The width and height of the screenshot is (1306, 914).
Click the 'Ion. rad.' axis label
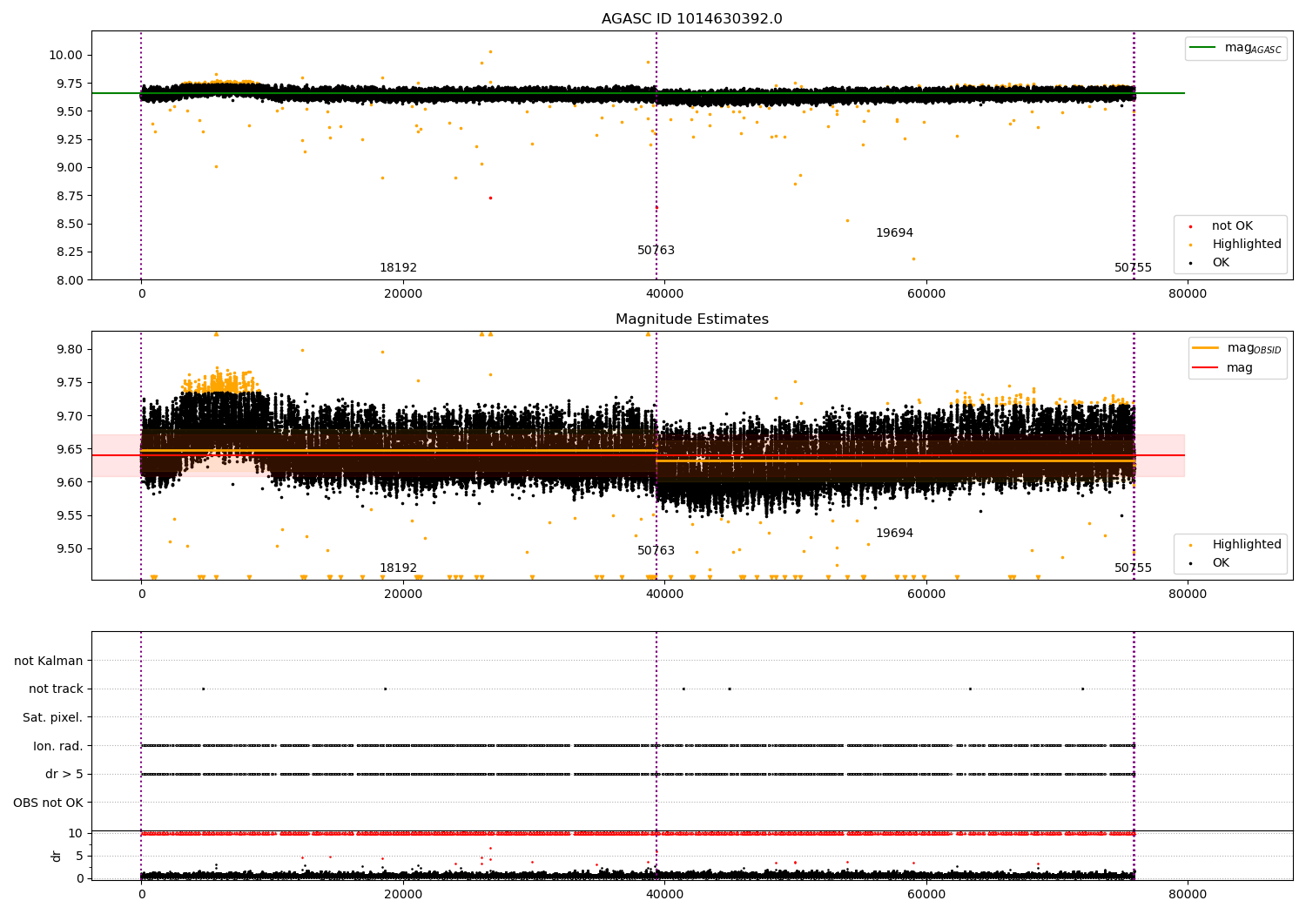click(57, 746)
